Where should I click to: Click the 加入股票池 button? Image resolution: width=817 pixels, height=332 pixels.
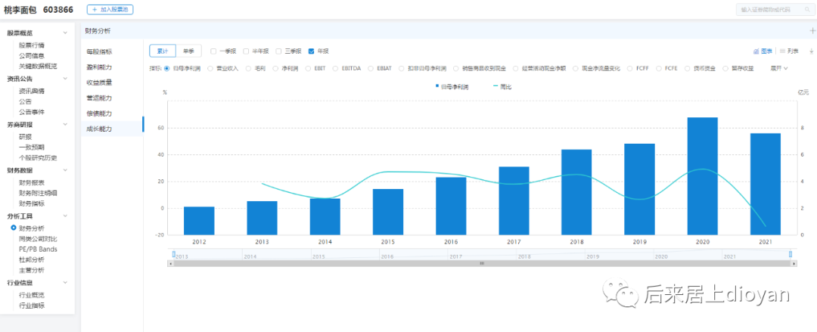(110, 10)
